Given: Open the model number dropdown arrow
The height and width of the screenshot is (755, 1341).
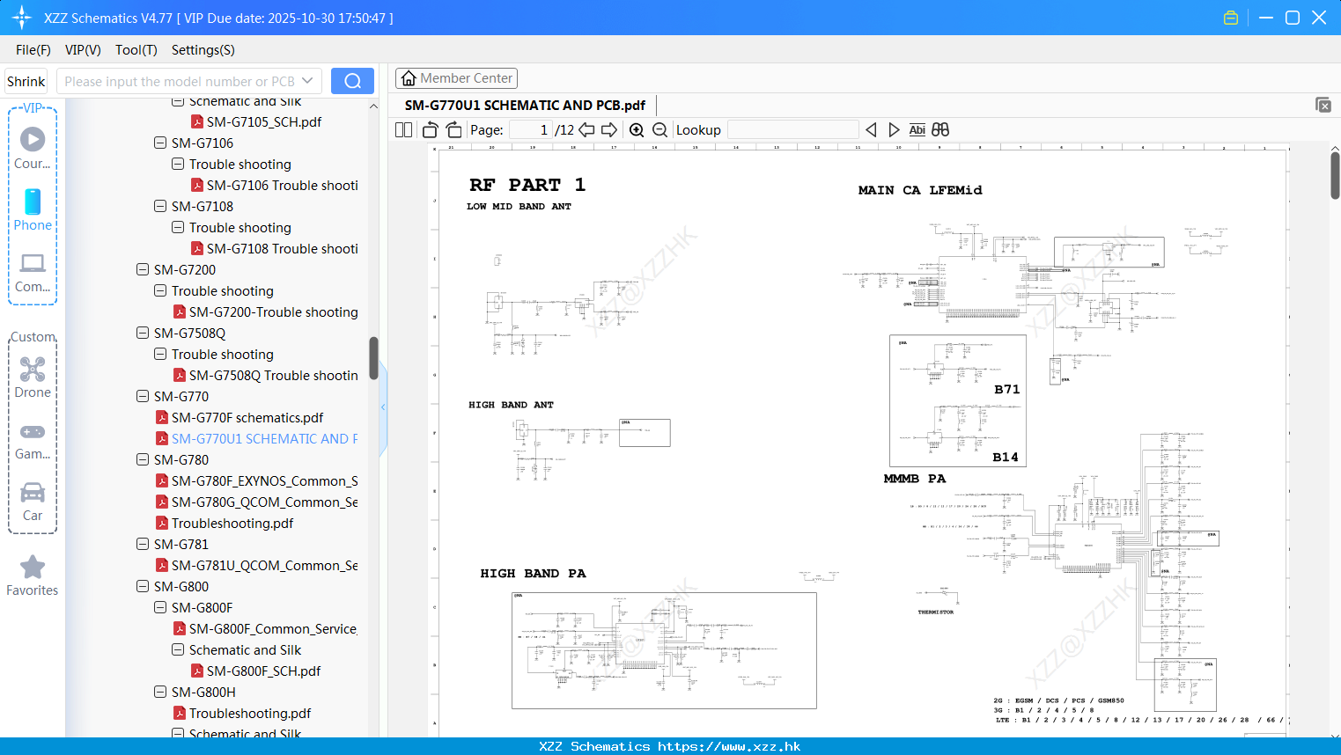Looking at the screenshot, I should pyautogui.click(x=307, y=81).
